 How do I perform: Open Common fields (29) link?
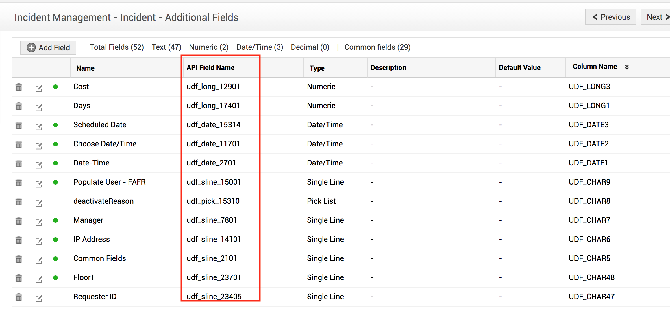point(377,47)
